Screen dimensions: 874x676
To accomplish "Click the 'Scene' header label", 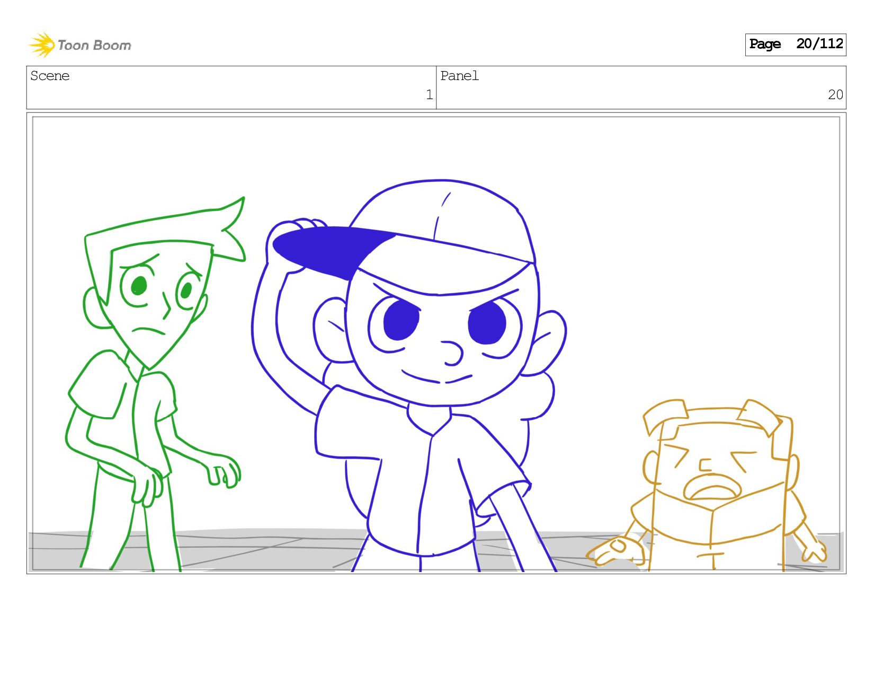I will (50, 76).
